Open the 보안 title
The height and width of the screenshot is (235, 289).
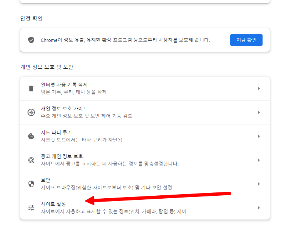[x=46, y=180]
